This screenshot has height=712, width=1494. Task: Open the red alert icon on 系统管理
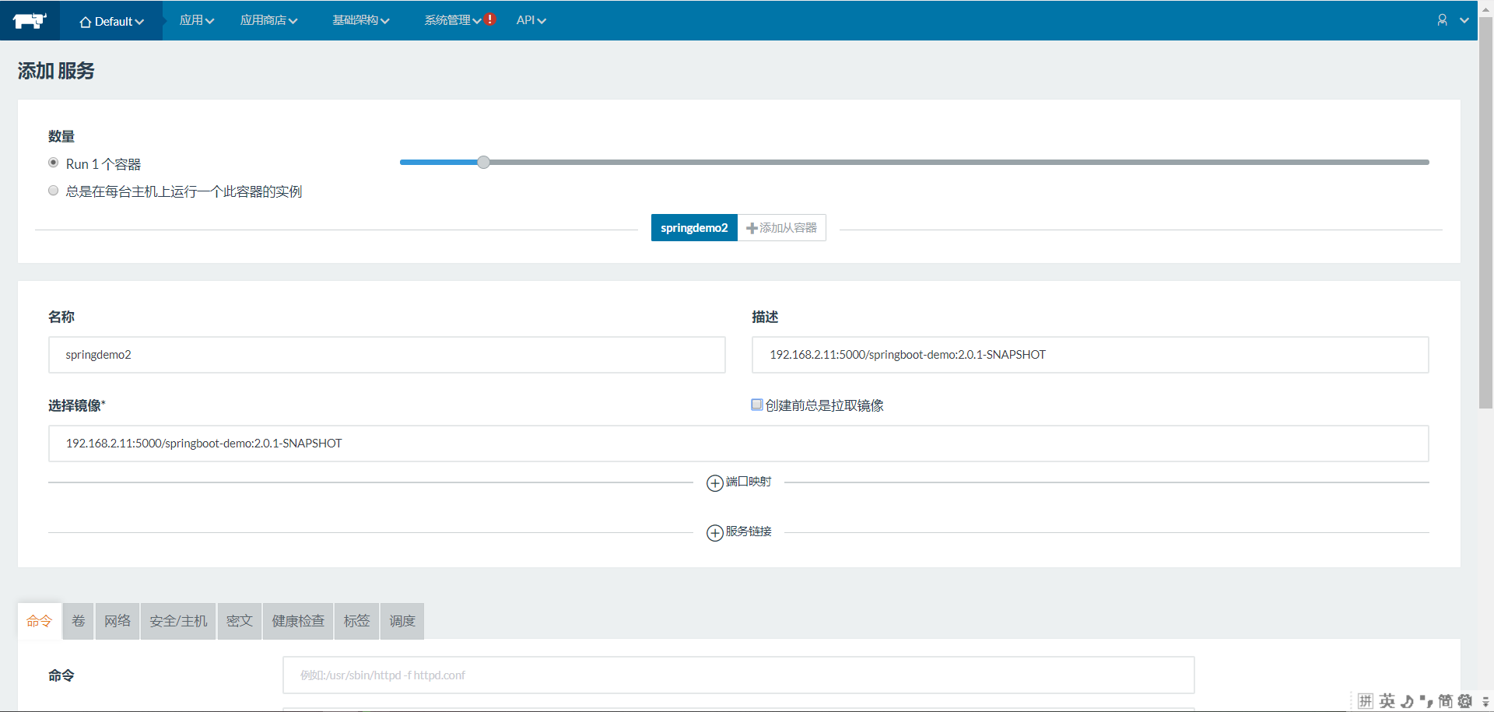coord(490,19)
